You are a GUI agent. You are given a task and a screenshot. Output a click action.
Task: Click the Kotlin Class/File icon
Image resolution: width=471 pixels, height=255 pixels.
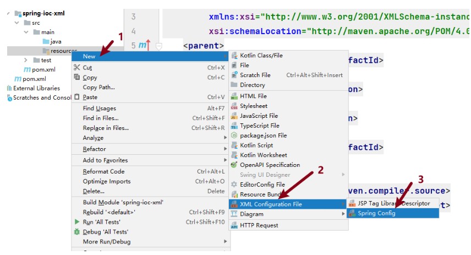(x=234, y=55)
